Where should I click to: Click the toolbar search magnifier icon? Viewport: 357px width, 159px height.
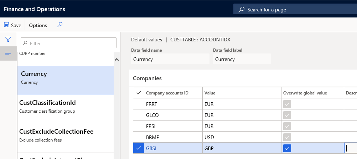(60, 25)
